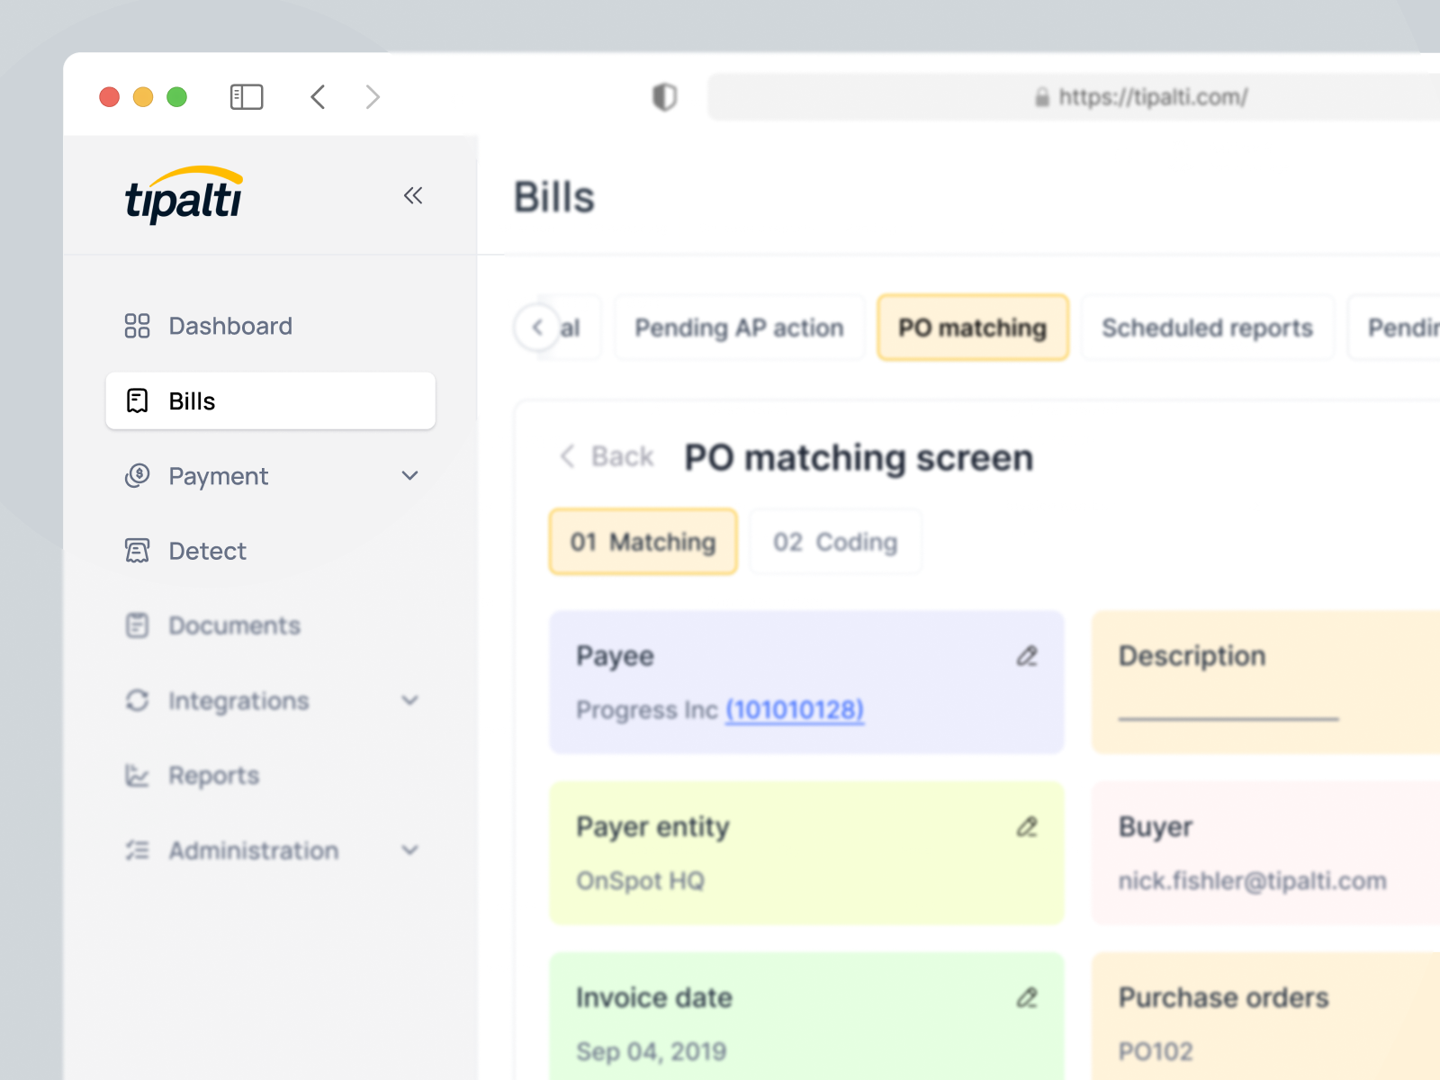Viewport: 1440px width, 1080px height.
Task: Click the privacy shield icon
Action: tap(664, 96)
